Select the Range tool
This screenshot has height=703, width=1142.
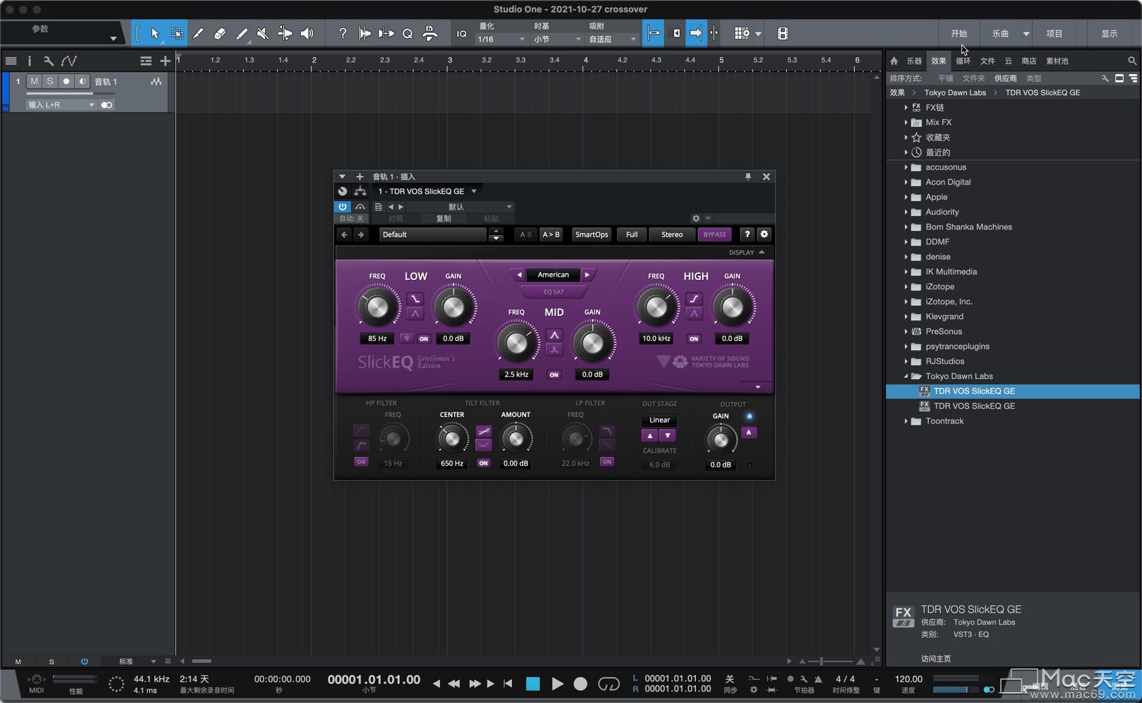click(x=177, y=33)
